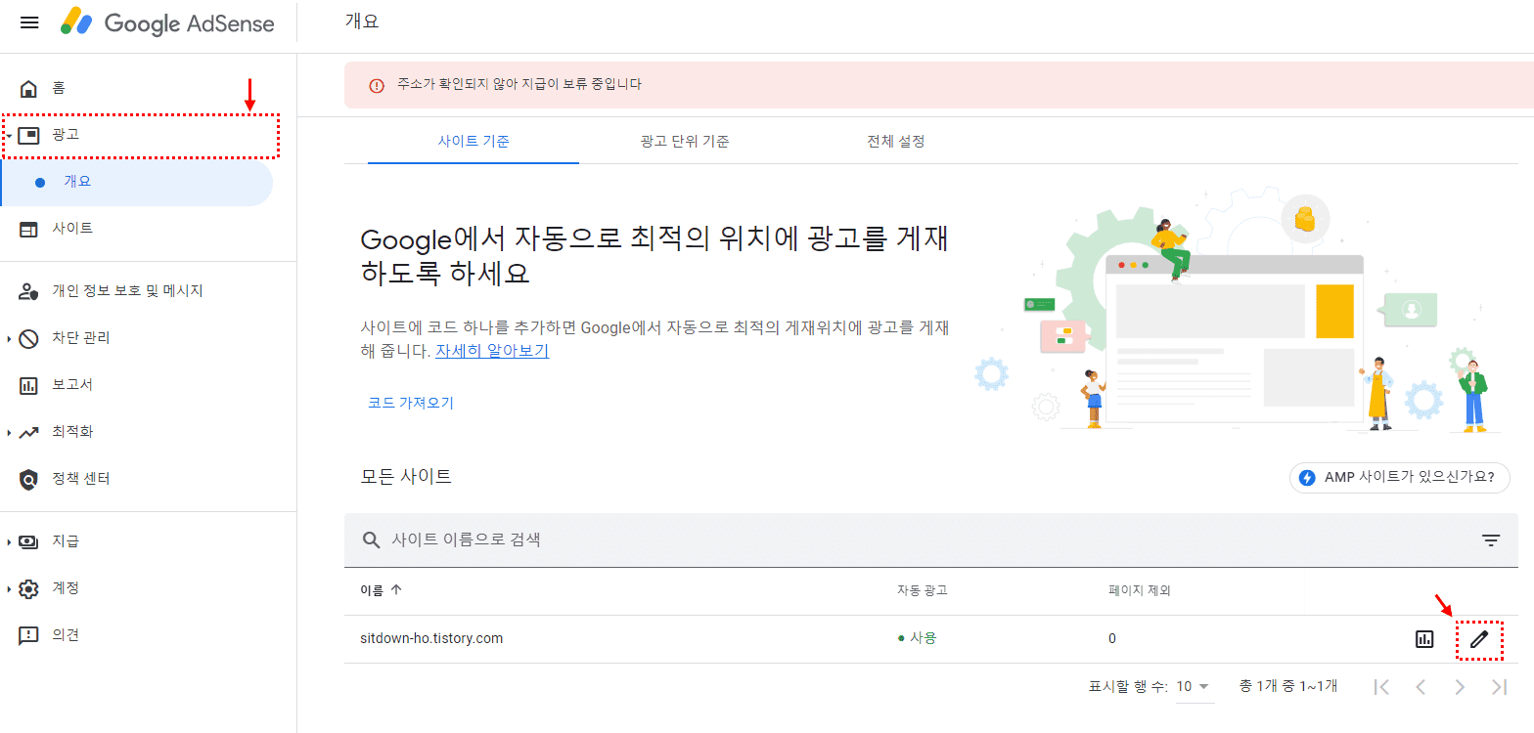
Task: Go to the next page of sites
Action: coord(1460,687)
